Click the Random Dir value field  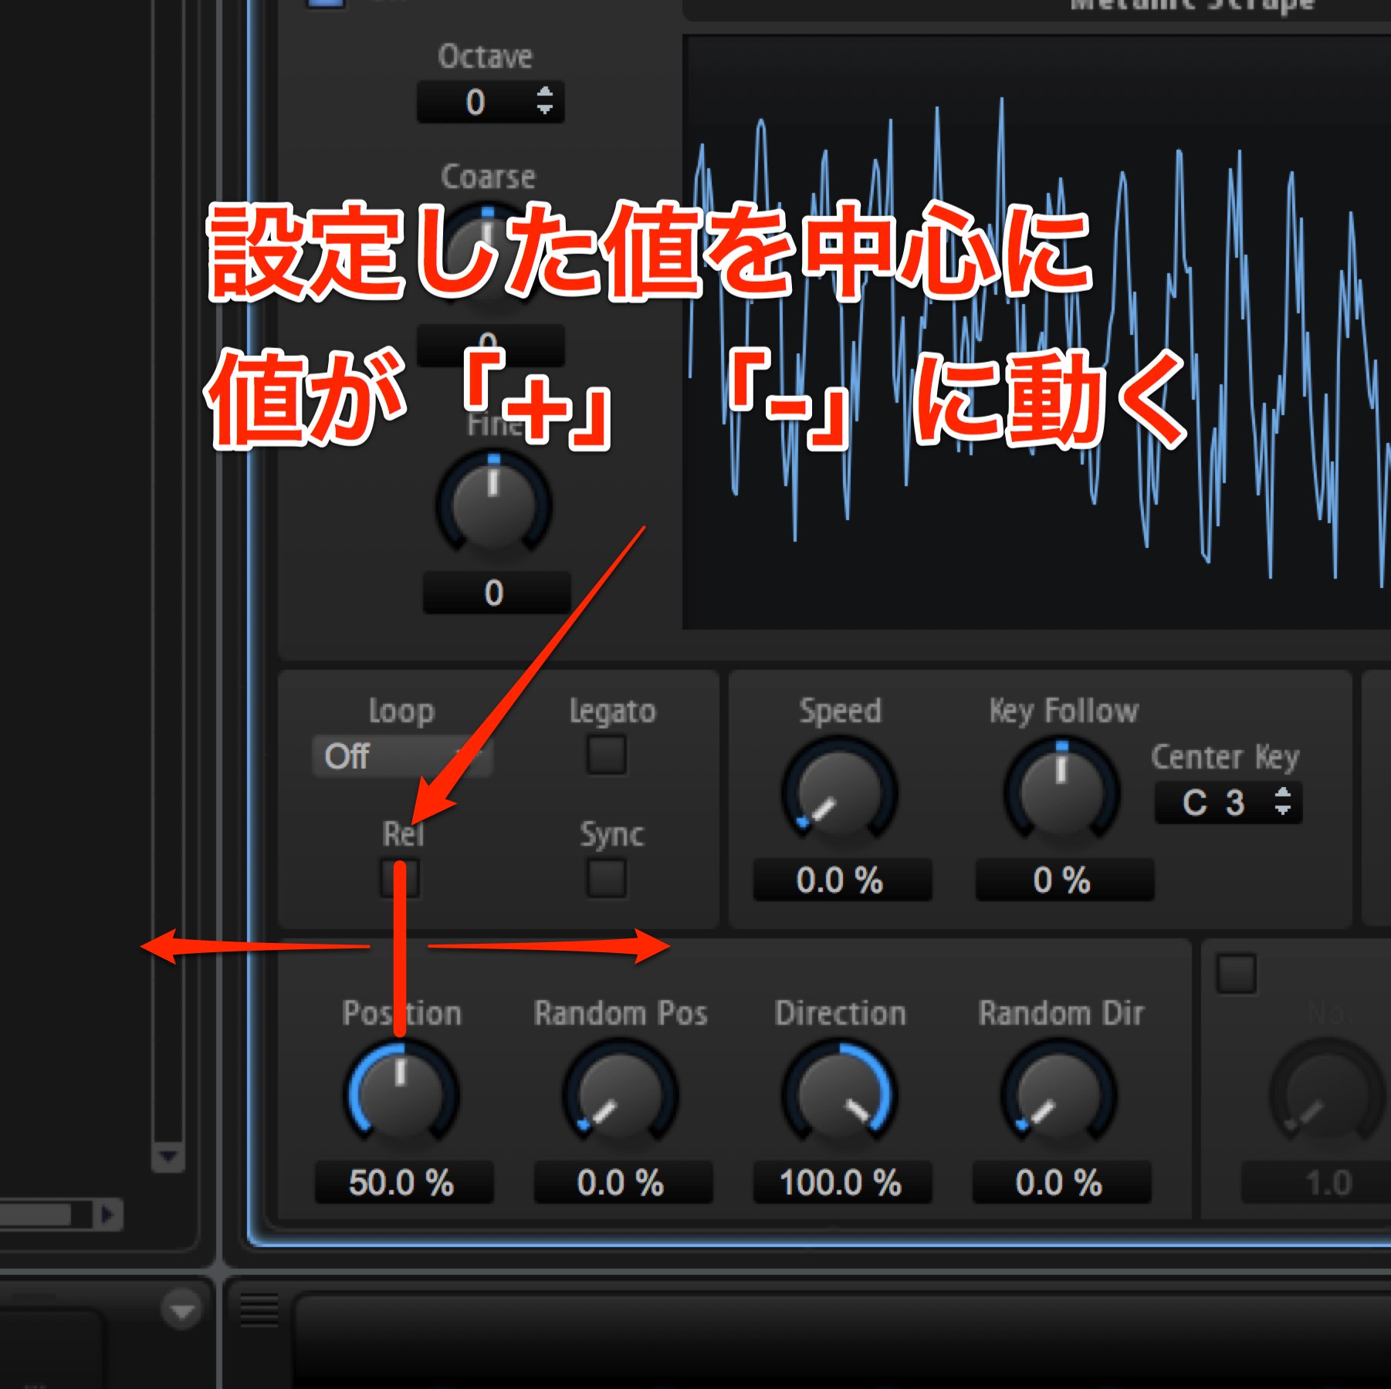coord(1061,1182)
